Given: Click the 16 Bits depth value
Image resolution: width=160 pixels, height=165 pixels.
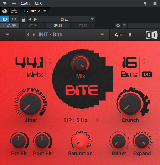Looking at the screenshot, I should pyautogui.click(x=130, y=62).
